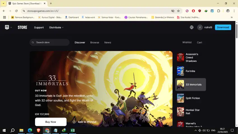Image resolution: width=238 pixels, height=134 pixels.
Task: Click the Epic Games logo icon
Action: (7, 27)
